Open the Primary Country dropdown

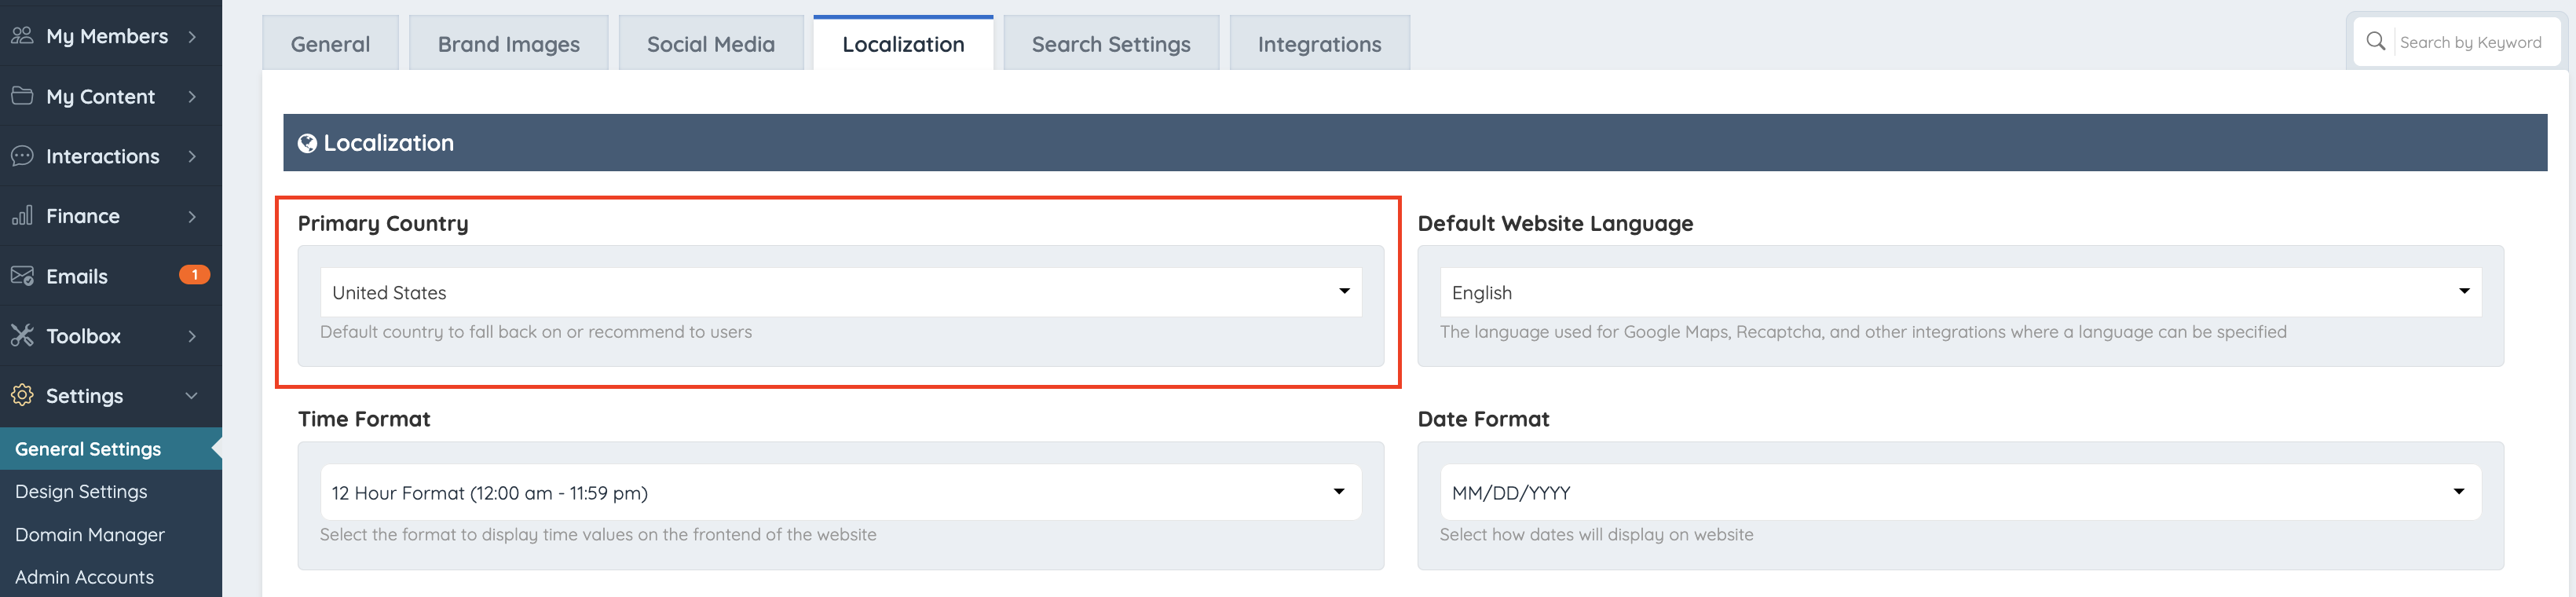[x=841, y=292]
